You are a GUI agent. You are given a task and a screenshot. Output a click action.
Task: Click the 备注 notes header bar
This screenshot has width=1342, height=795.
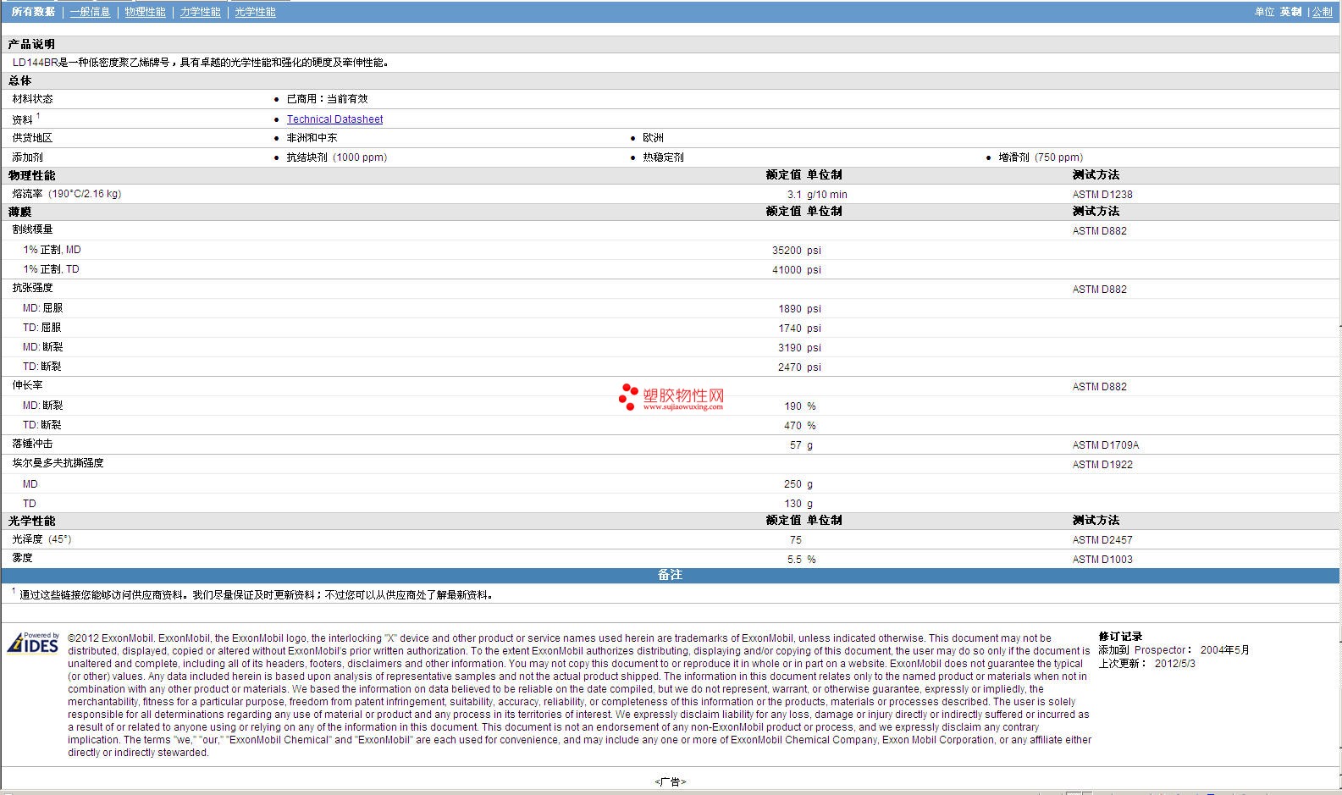[670, 575]
